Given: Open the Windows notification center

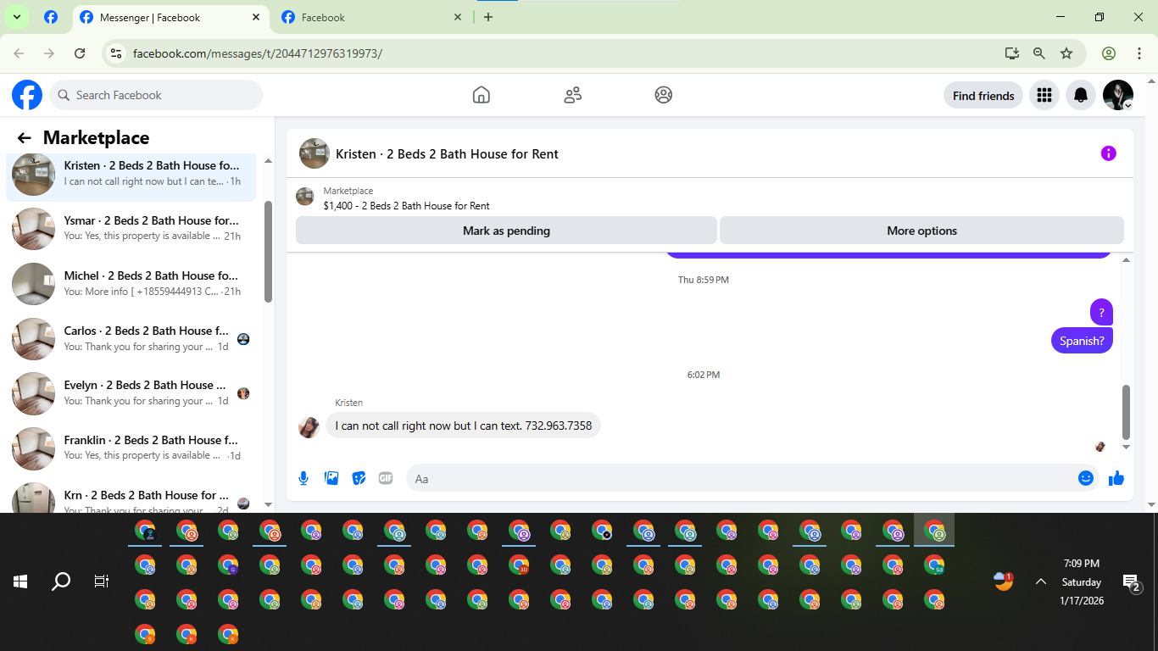Looking at the screenshot, I should pyautogui.click(x=1132, y=582).
